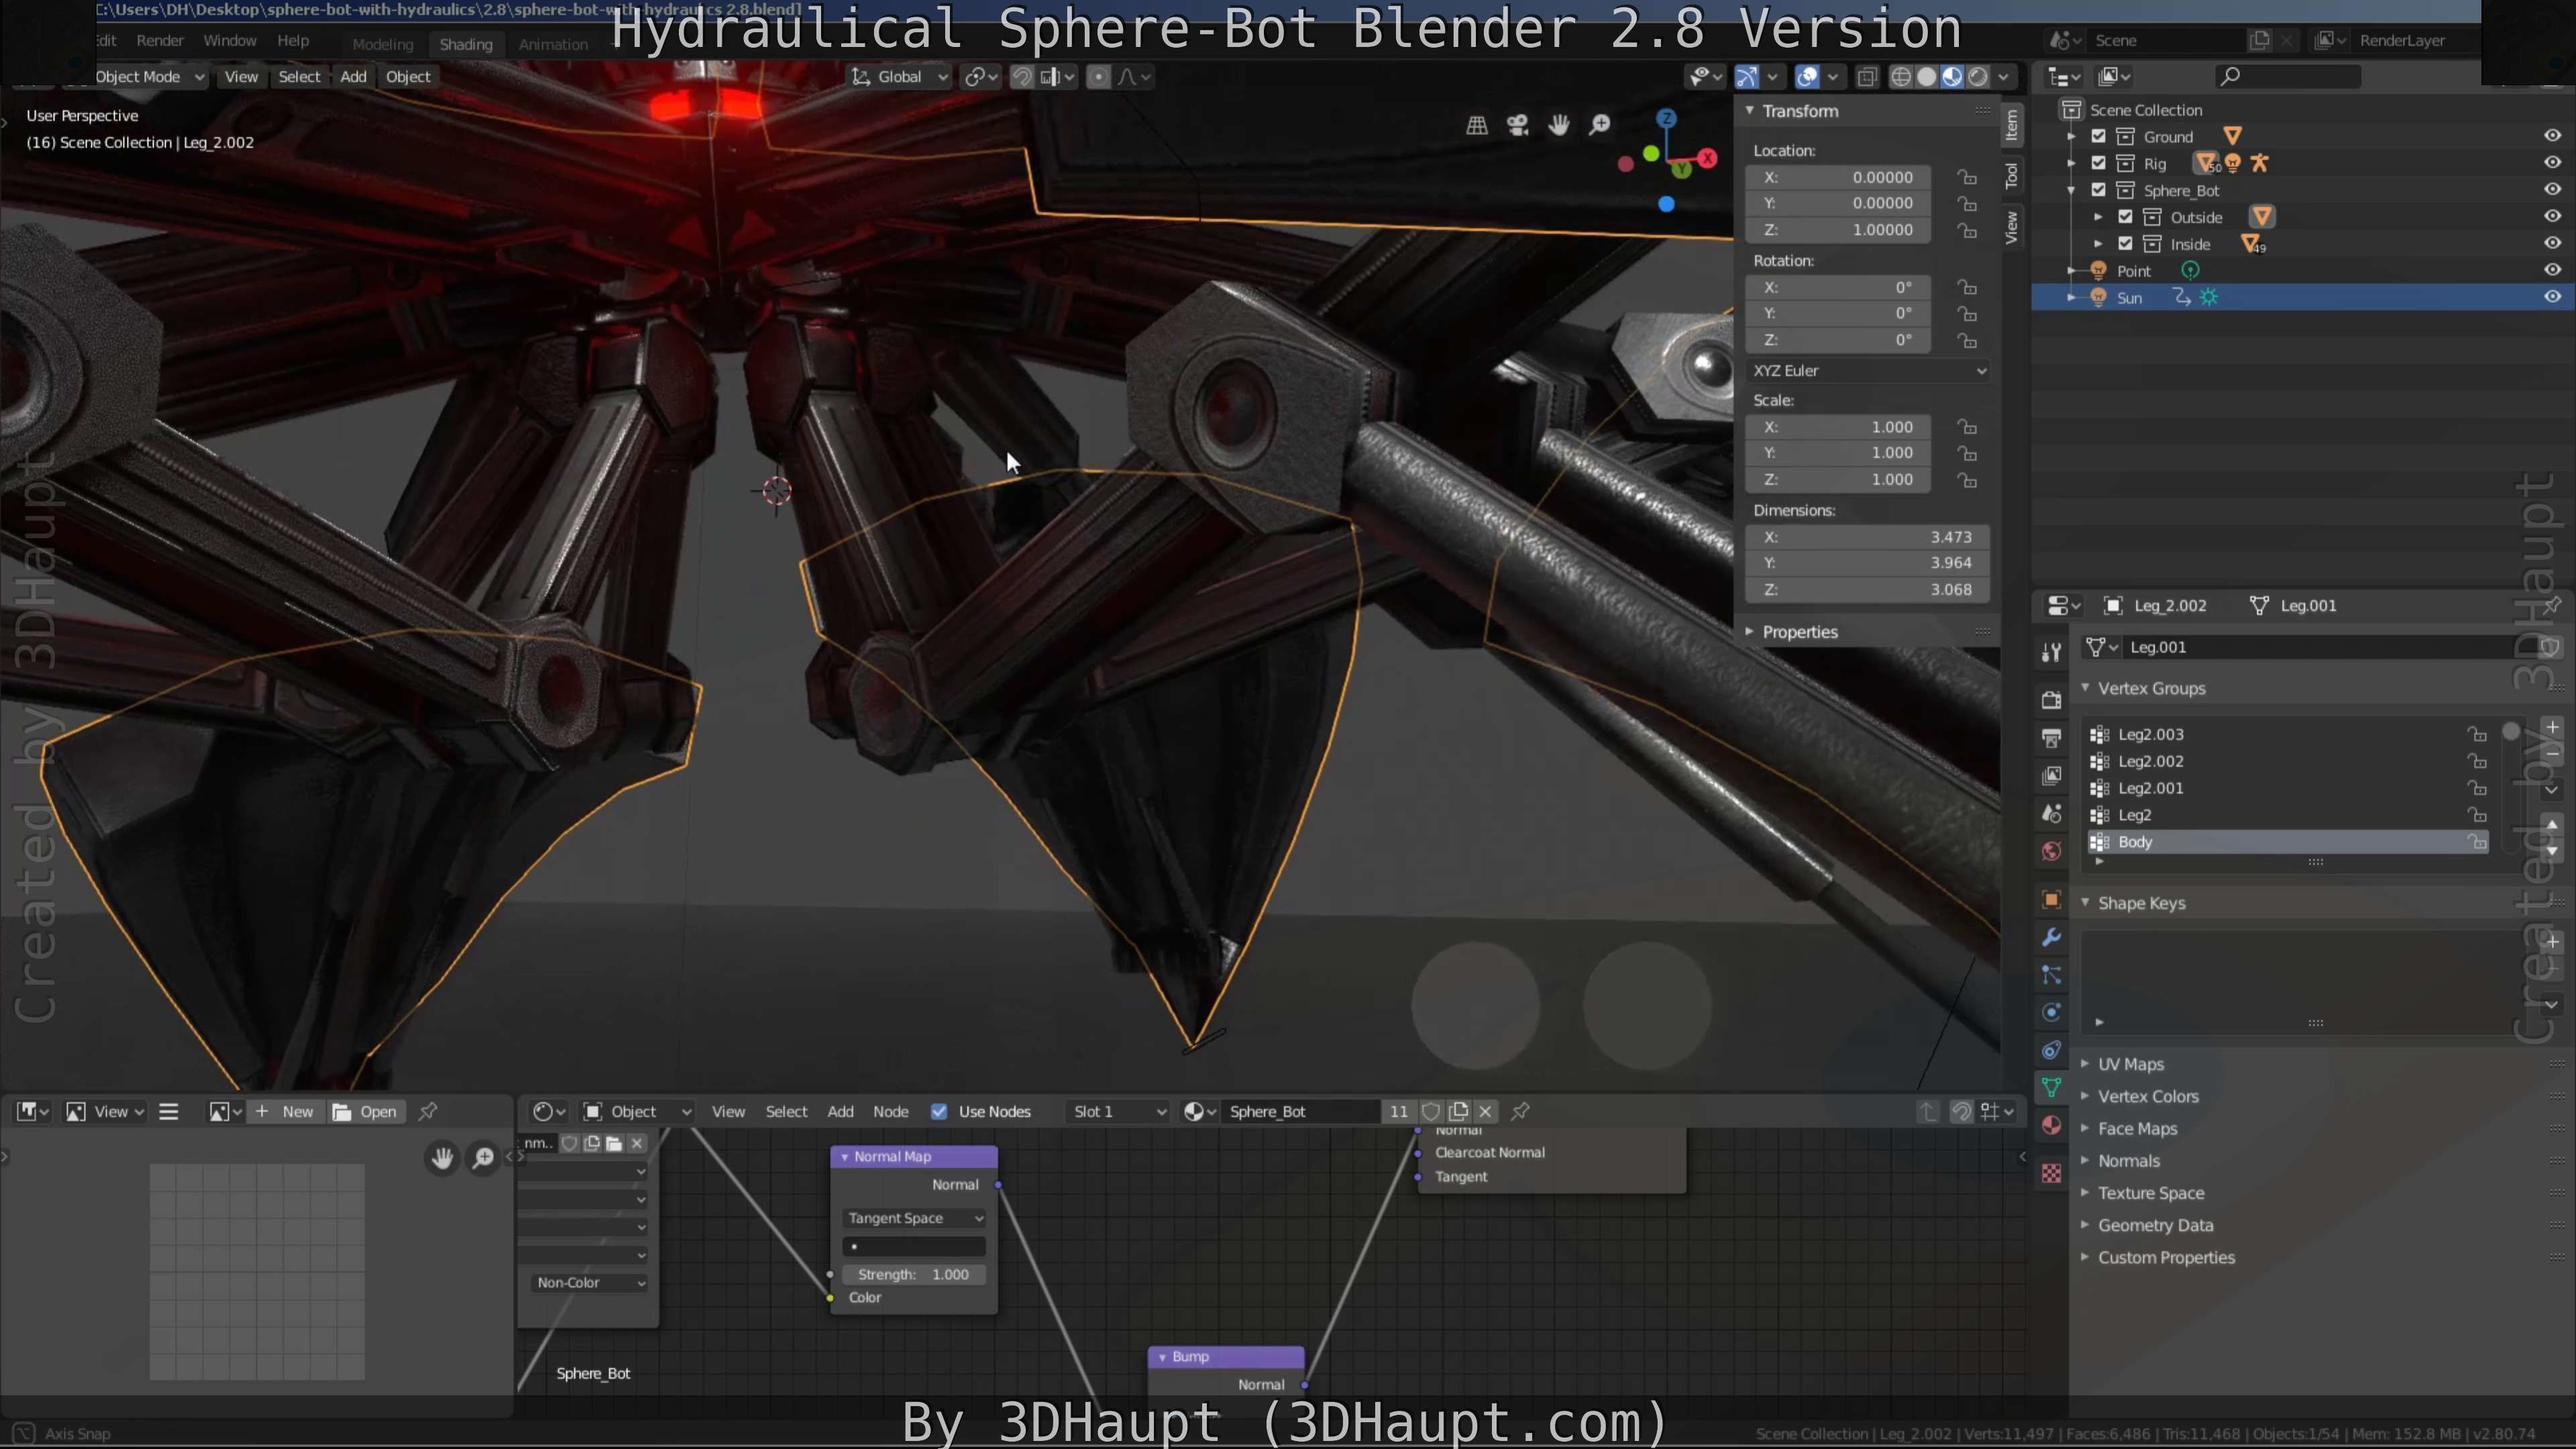This screenshot has height=1449, width=2576.
Task: Add a new vertex group with plus button
Action: coord(2552,727)
